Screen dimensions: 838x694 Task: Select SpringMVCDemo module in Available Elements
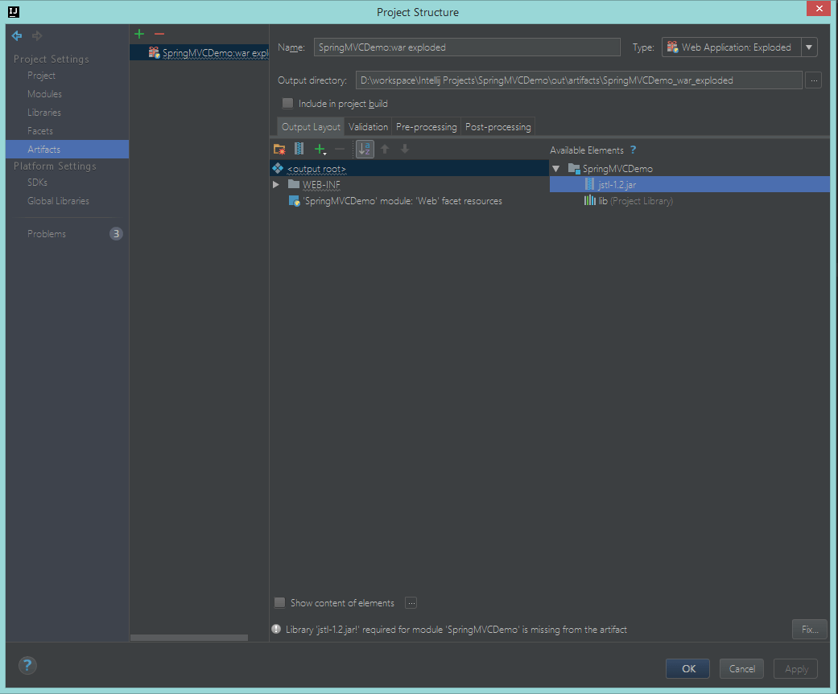coord(617,169)
